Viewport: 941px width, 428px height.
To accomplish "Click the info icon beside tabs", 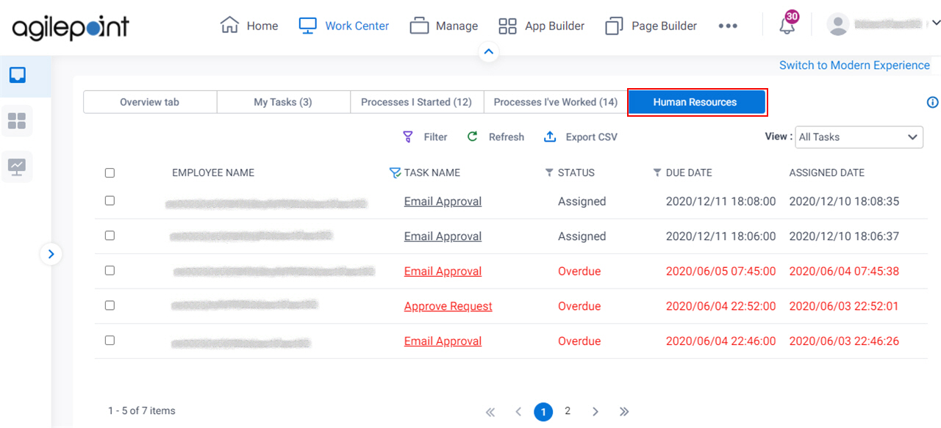I will [933, 102].
